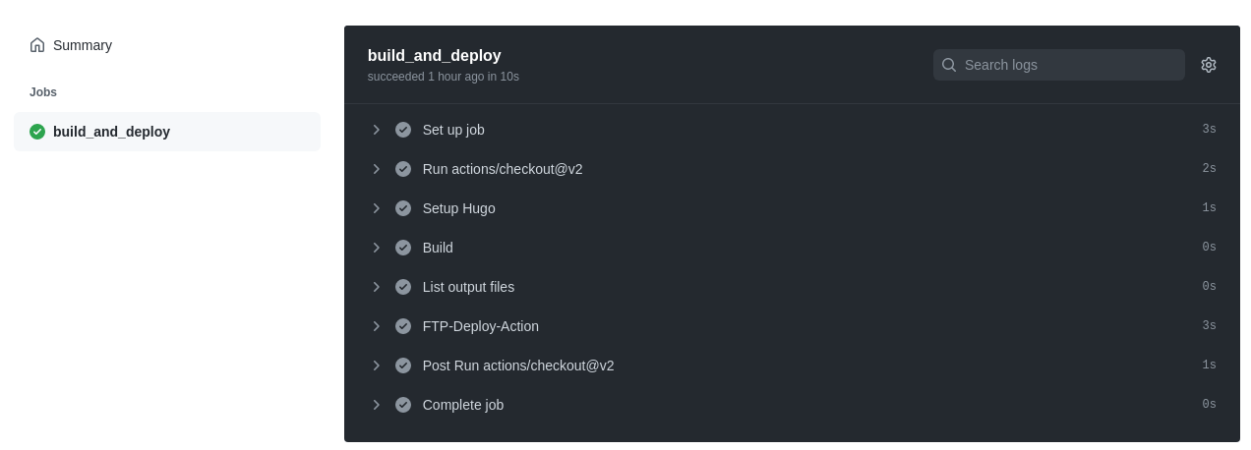Open the FTP-Deploy-Action step log
The width and height of the screenshot is (1251, 450).
[481, 326]
